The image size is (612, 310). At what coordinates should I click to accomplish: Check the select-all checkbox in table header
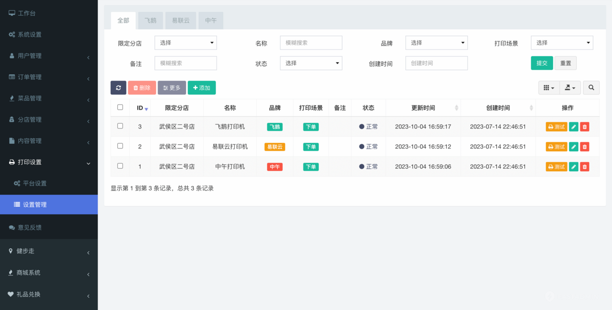coord(120,108)
